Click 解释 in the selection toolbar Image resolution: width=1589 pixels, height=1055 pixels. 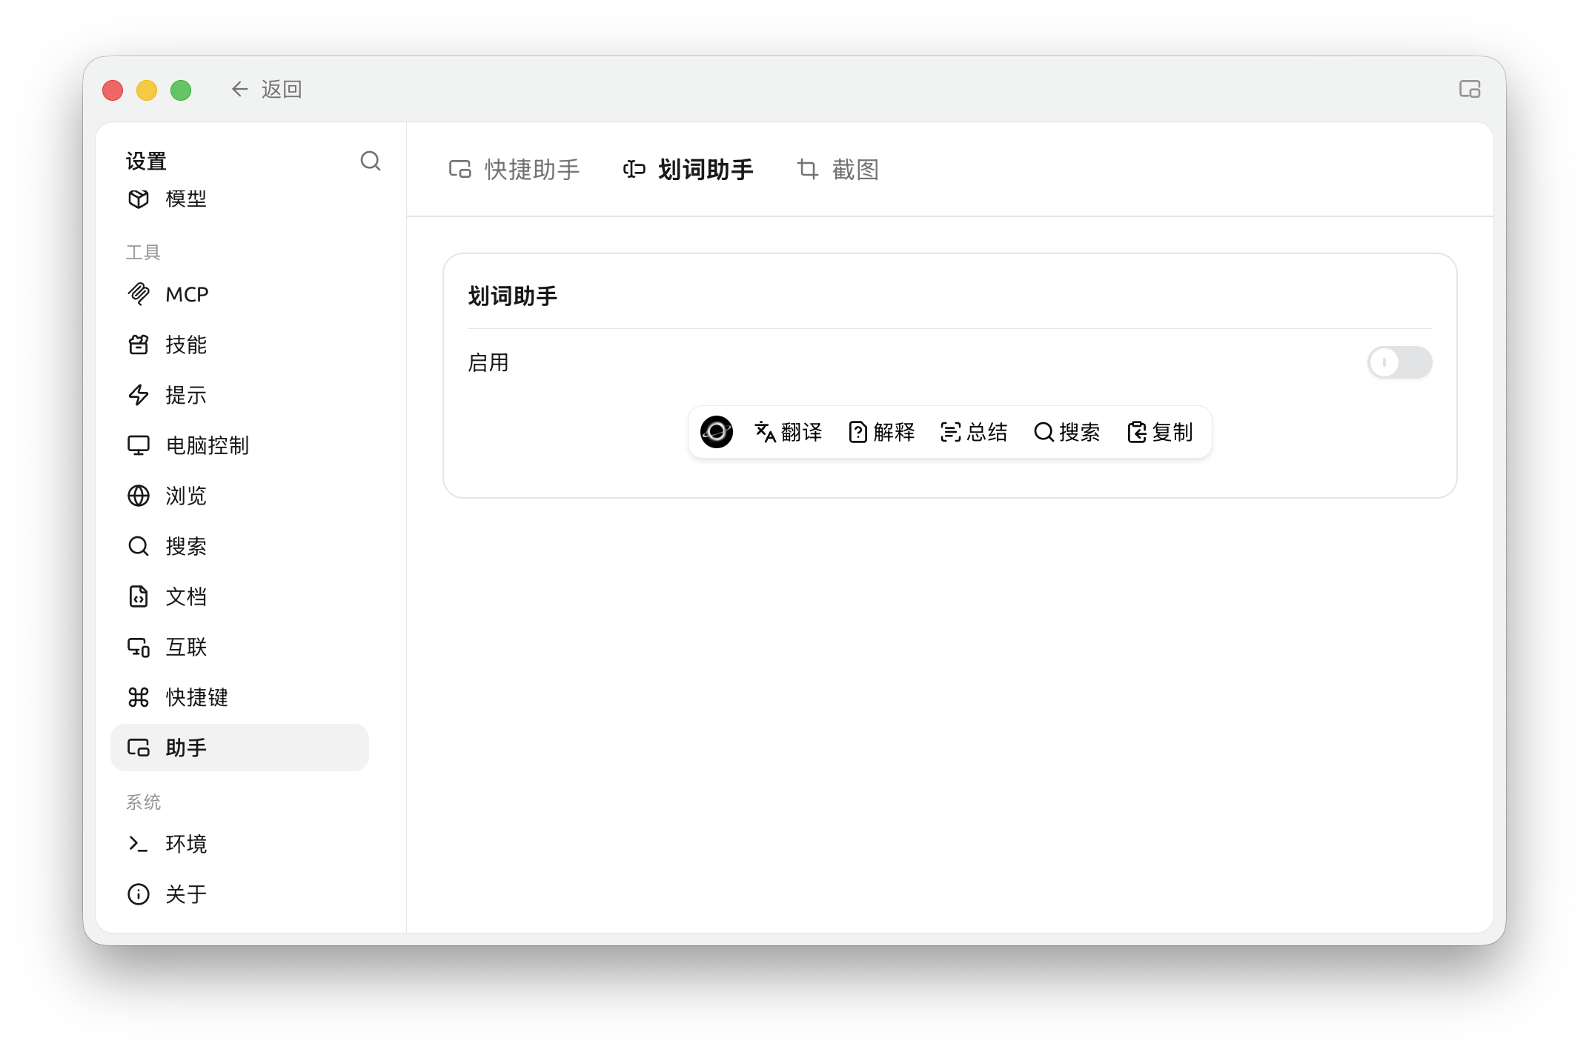[881, 432]
